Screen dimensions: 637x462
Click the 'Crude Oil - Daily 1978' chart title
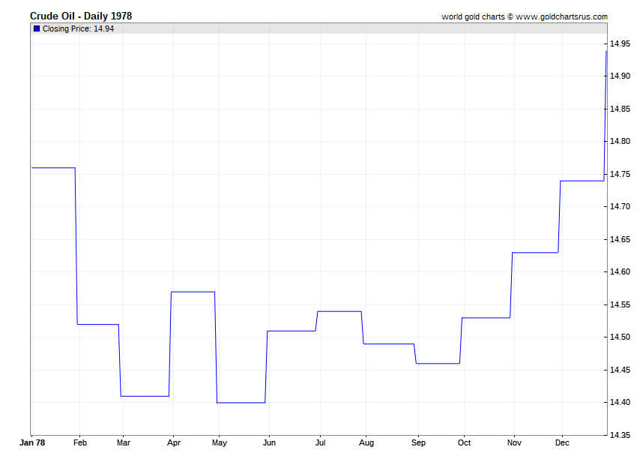81,16
